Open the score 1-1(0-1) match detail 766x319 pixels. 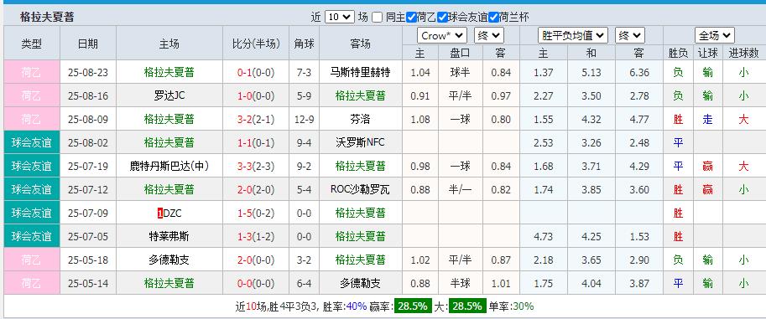256,143
